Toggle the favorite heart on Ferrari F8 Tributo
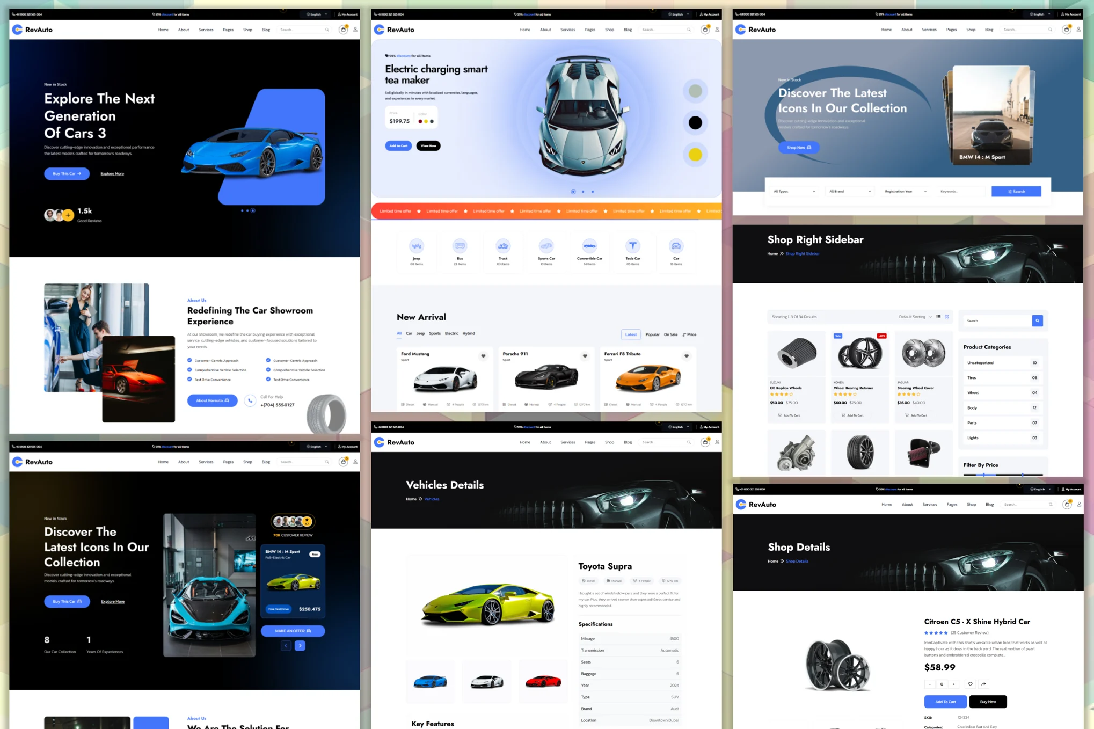This screenshot has height=729, width=1094. coord(687,356)
